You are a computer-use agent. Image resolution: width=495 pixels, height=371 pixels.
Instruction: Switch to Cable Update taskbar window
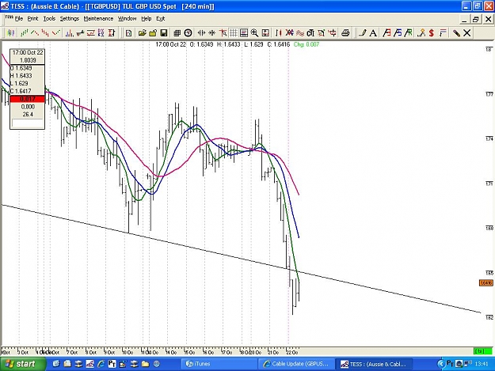tap(296, 364)
